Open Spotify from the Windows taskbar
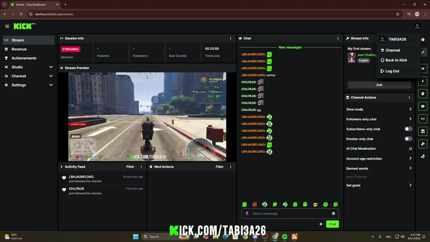This screenshot has height=242, width=430. click(x=285, y=237)
